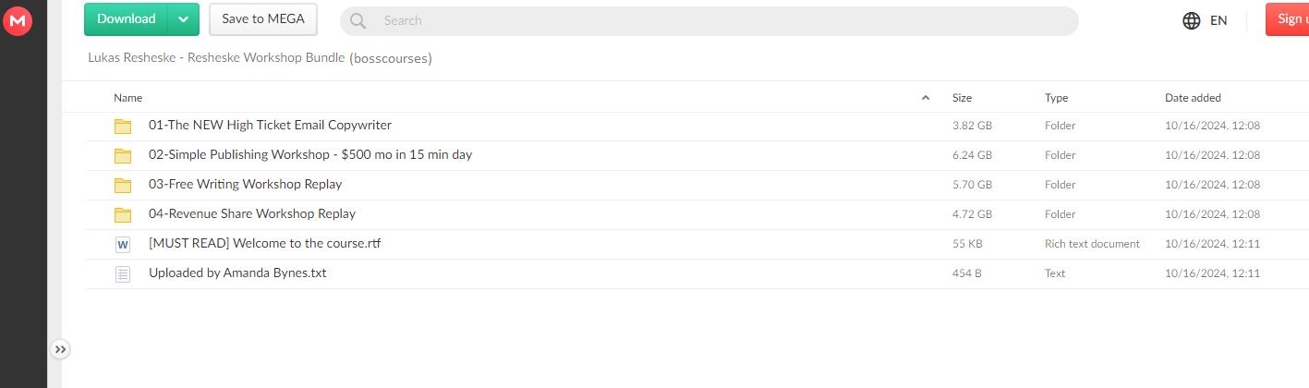
Task: Sort files by Type column header
Action: (x=1056, y=98)
